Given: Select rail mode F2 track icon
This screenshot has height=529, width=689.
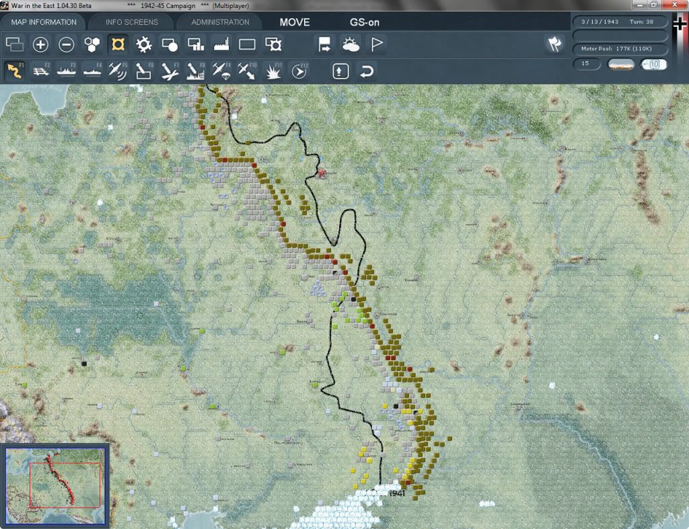Looking at the screenshot, I should click(x=41, y=71).
